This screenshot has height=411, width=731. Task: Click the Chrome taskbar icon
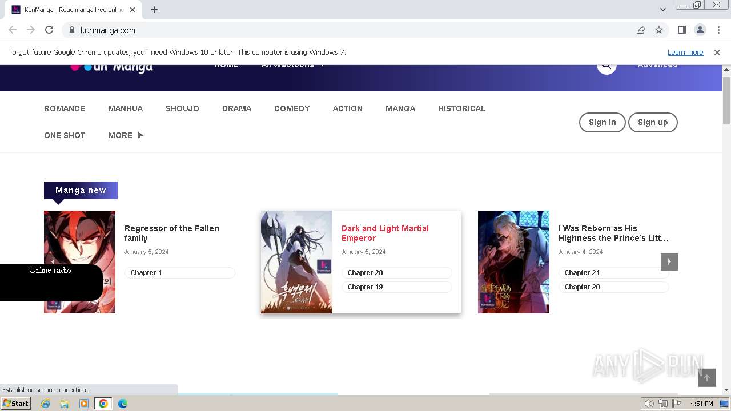103,404
